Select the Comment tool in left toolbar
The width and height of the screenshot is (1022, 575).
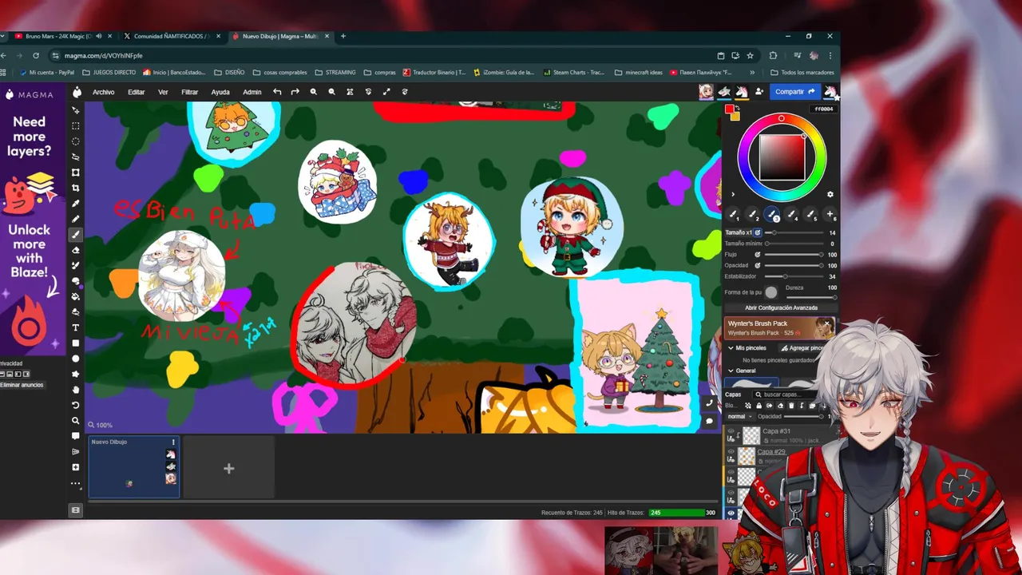(76, 436)
